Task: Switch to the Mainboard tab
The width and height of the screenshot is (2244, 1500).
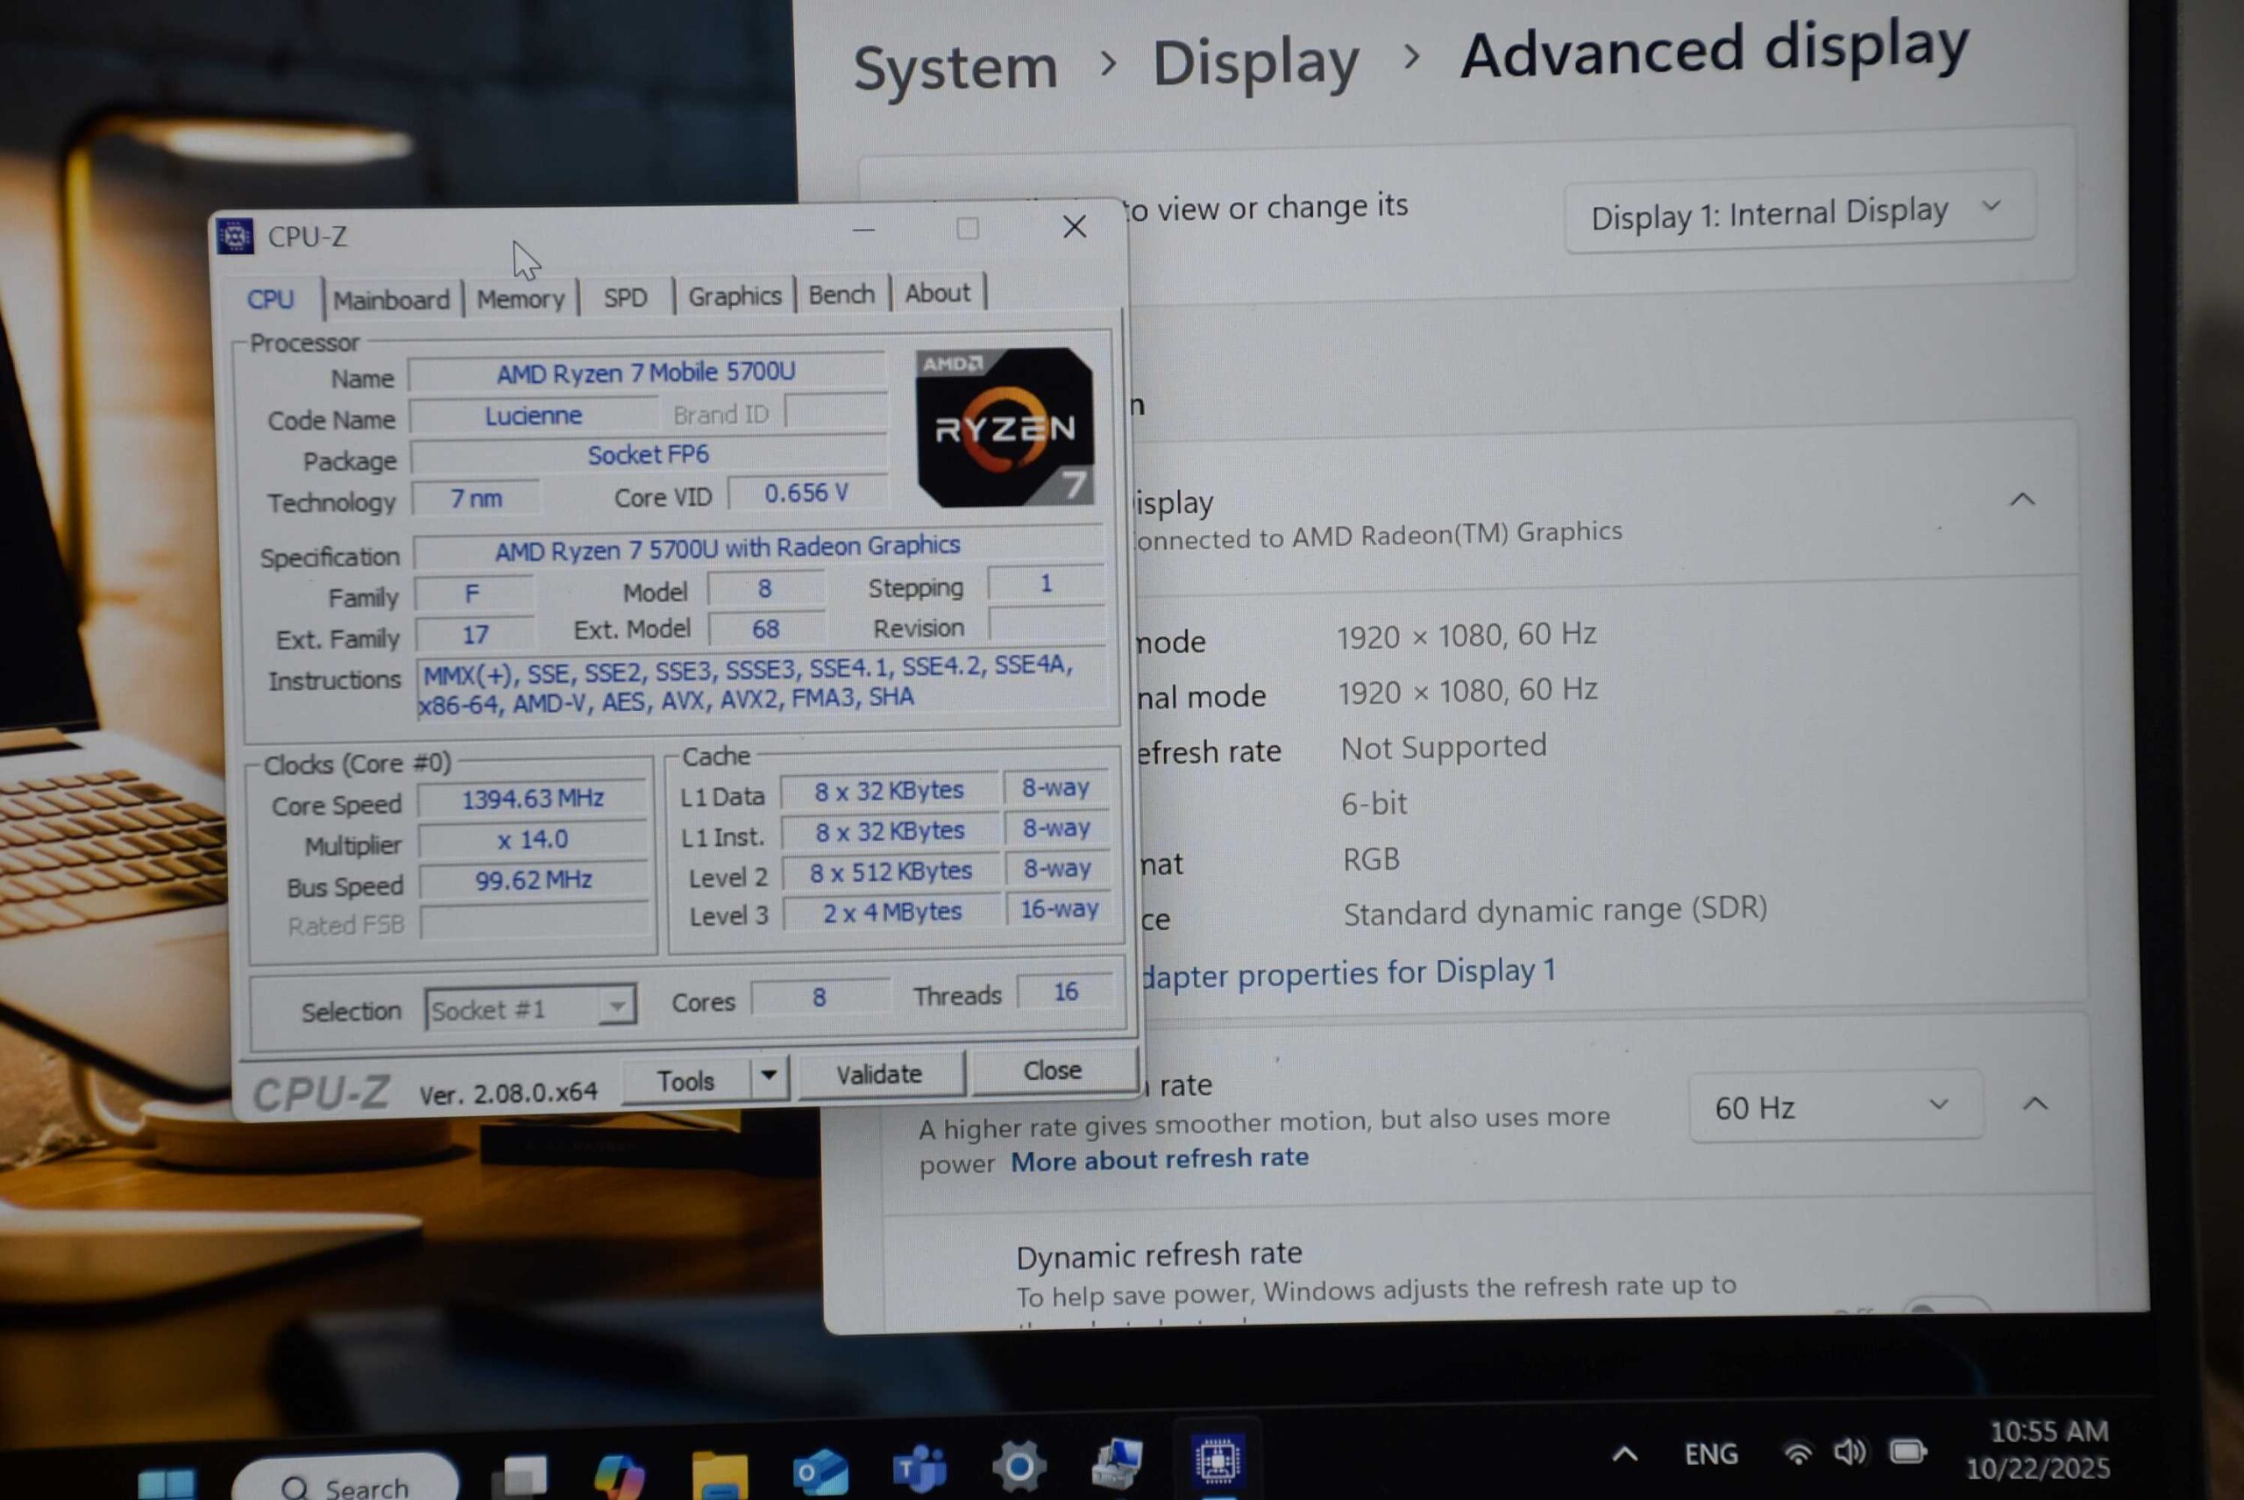Action: pos(391,301)
